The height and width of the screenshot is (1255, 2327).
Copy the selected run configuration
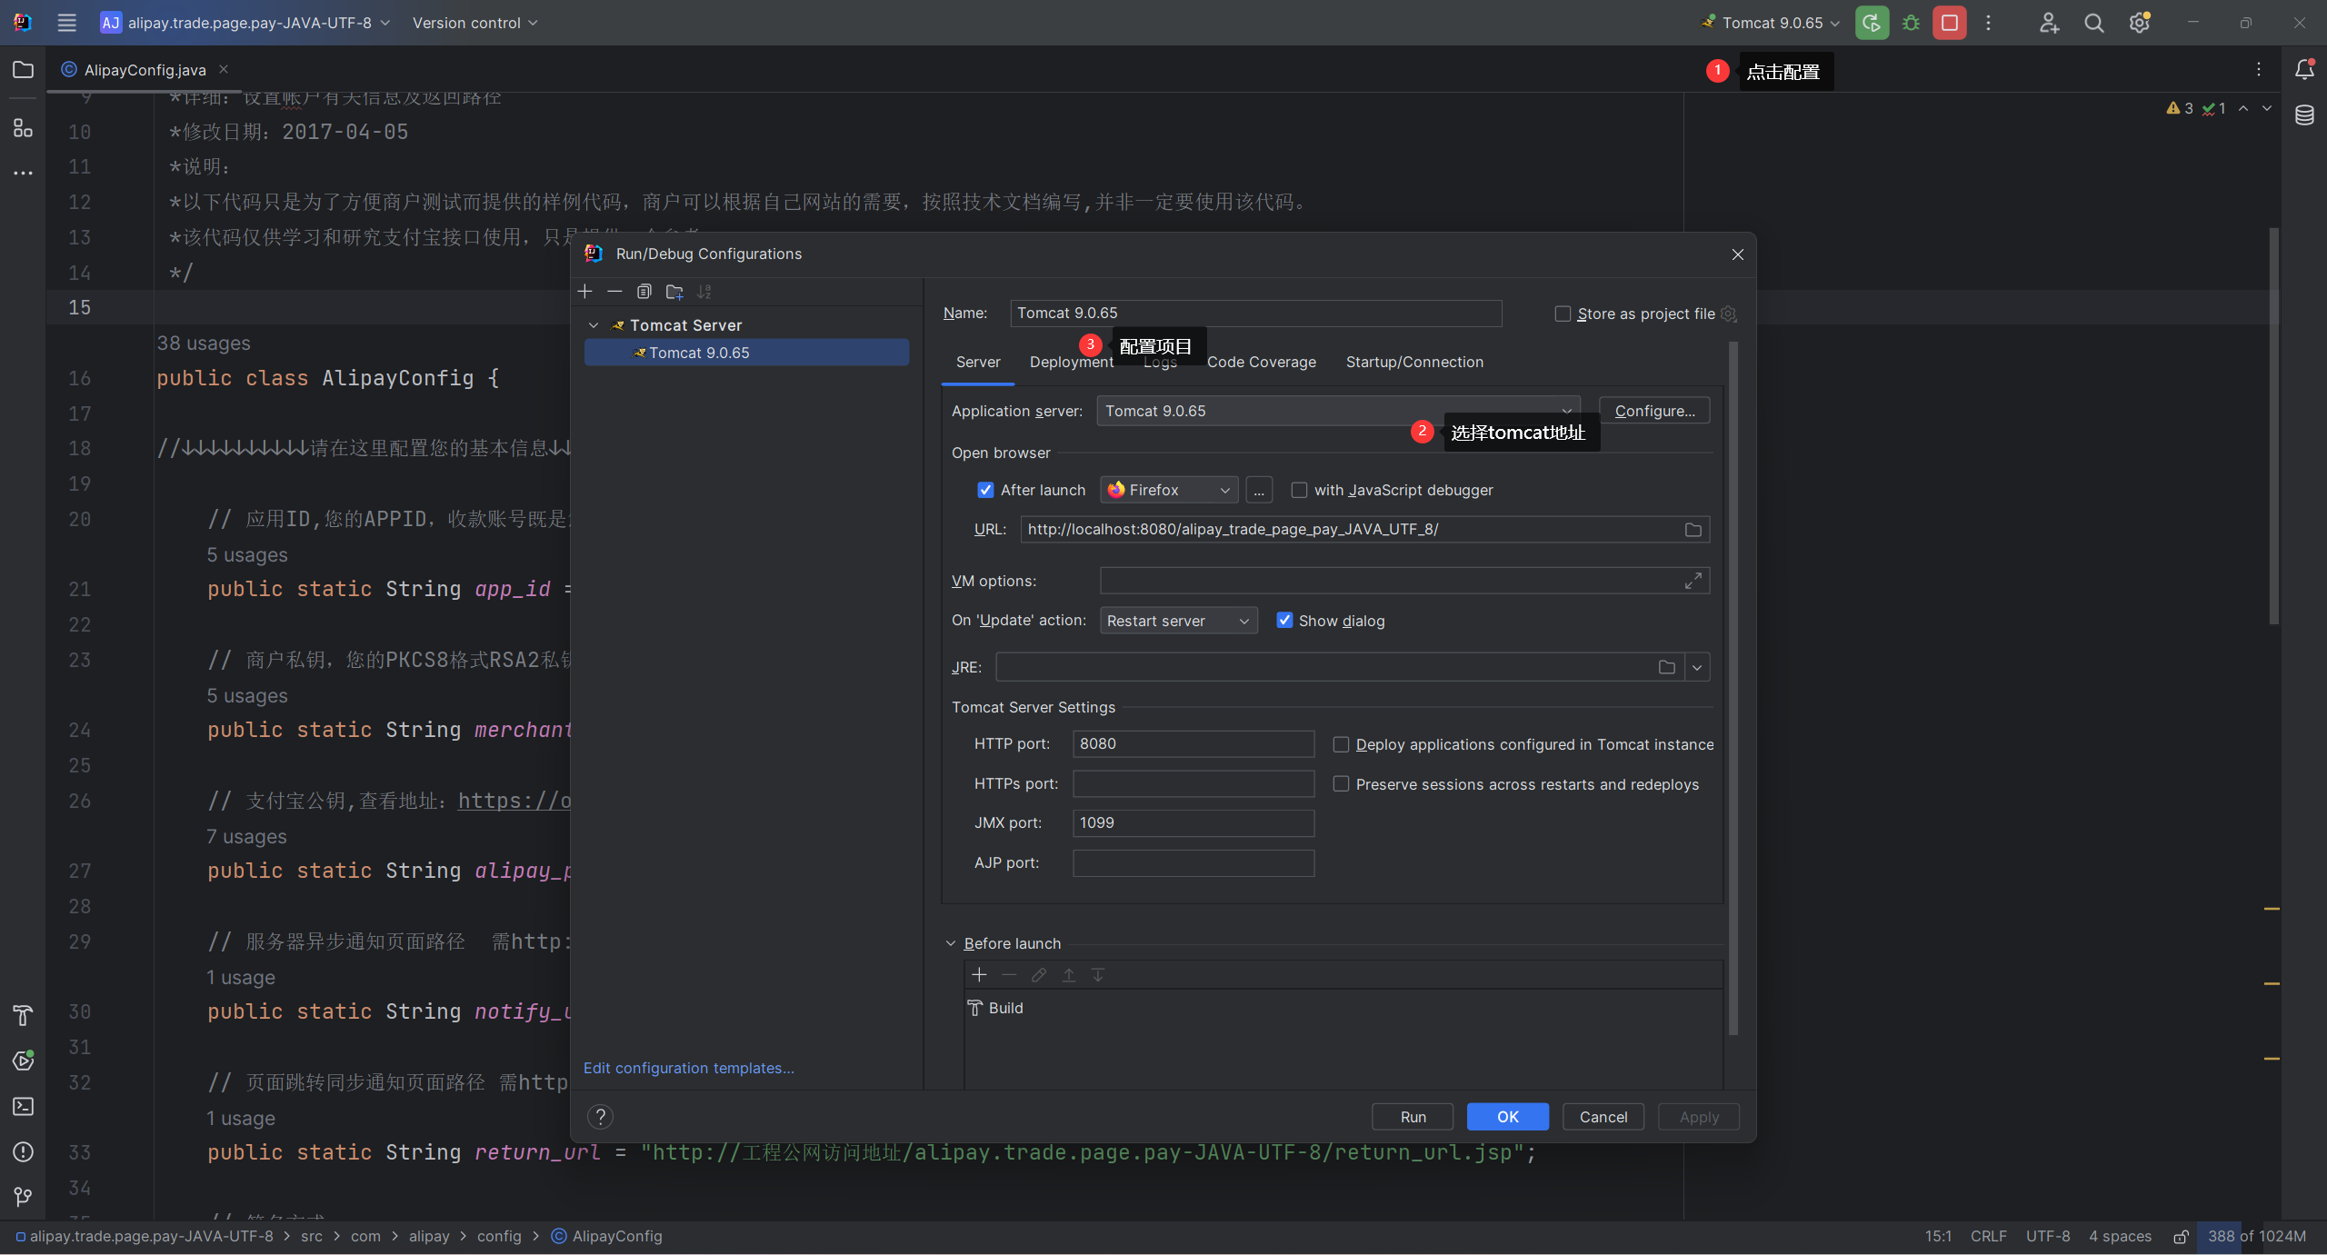pos(644,291)
